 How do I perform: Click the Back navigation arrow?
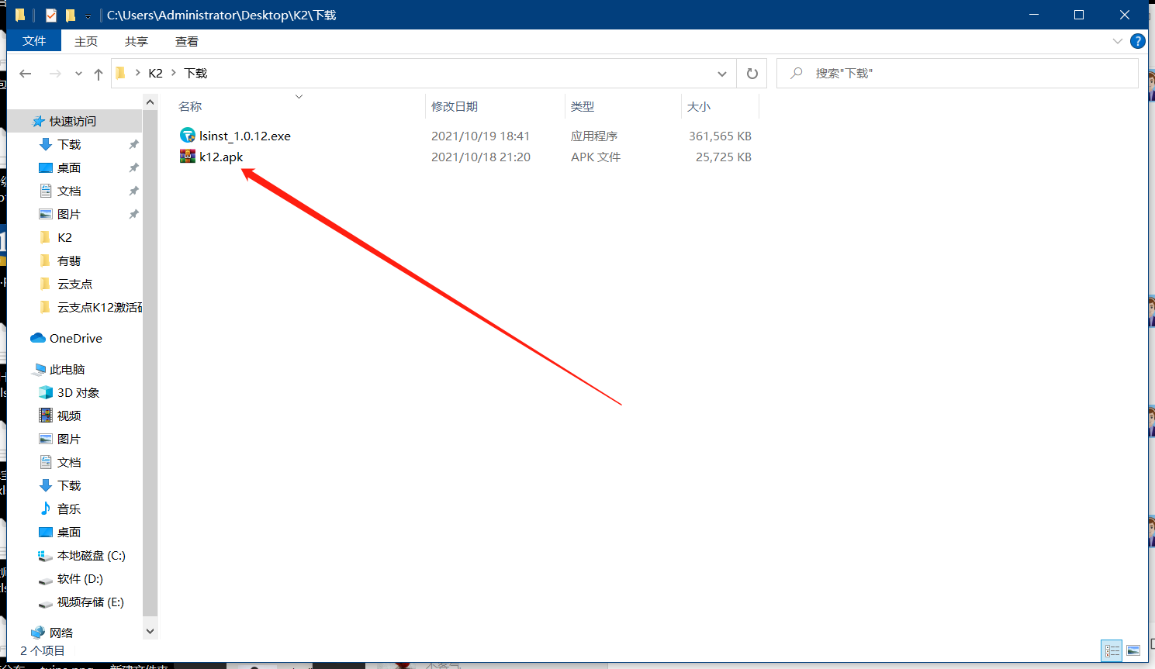click(26, 74)
